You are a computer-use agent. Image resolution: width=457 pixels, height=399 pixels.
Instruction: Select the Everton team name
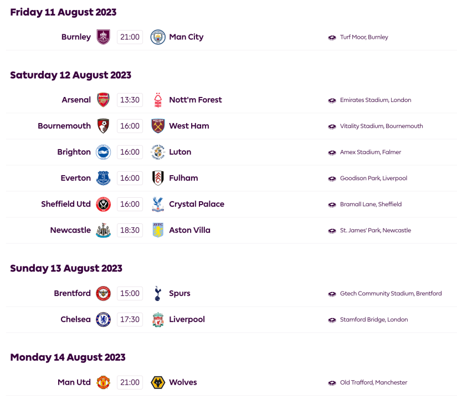75,178
